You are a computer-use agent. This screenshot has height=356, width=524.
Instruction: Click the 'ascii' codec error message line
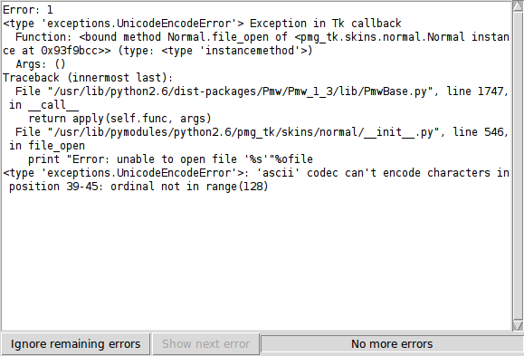coord(256,173)
